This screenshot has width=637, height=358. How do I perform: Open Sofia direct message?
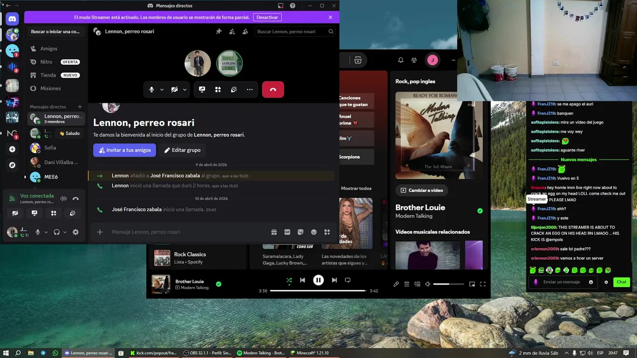(x=55, y=148)
